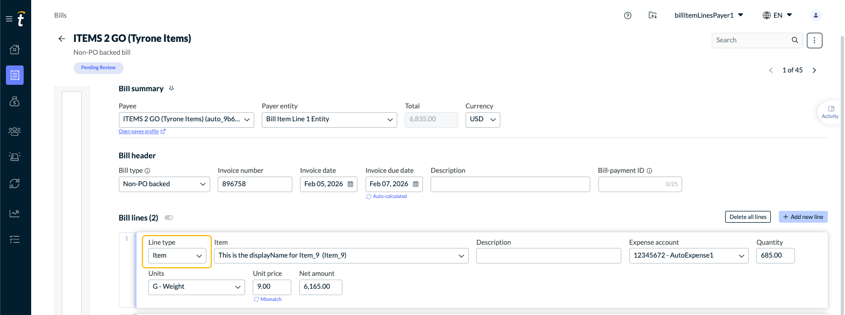Click the Invoice number field
The image size is (845, 315).
coord(255,184)
